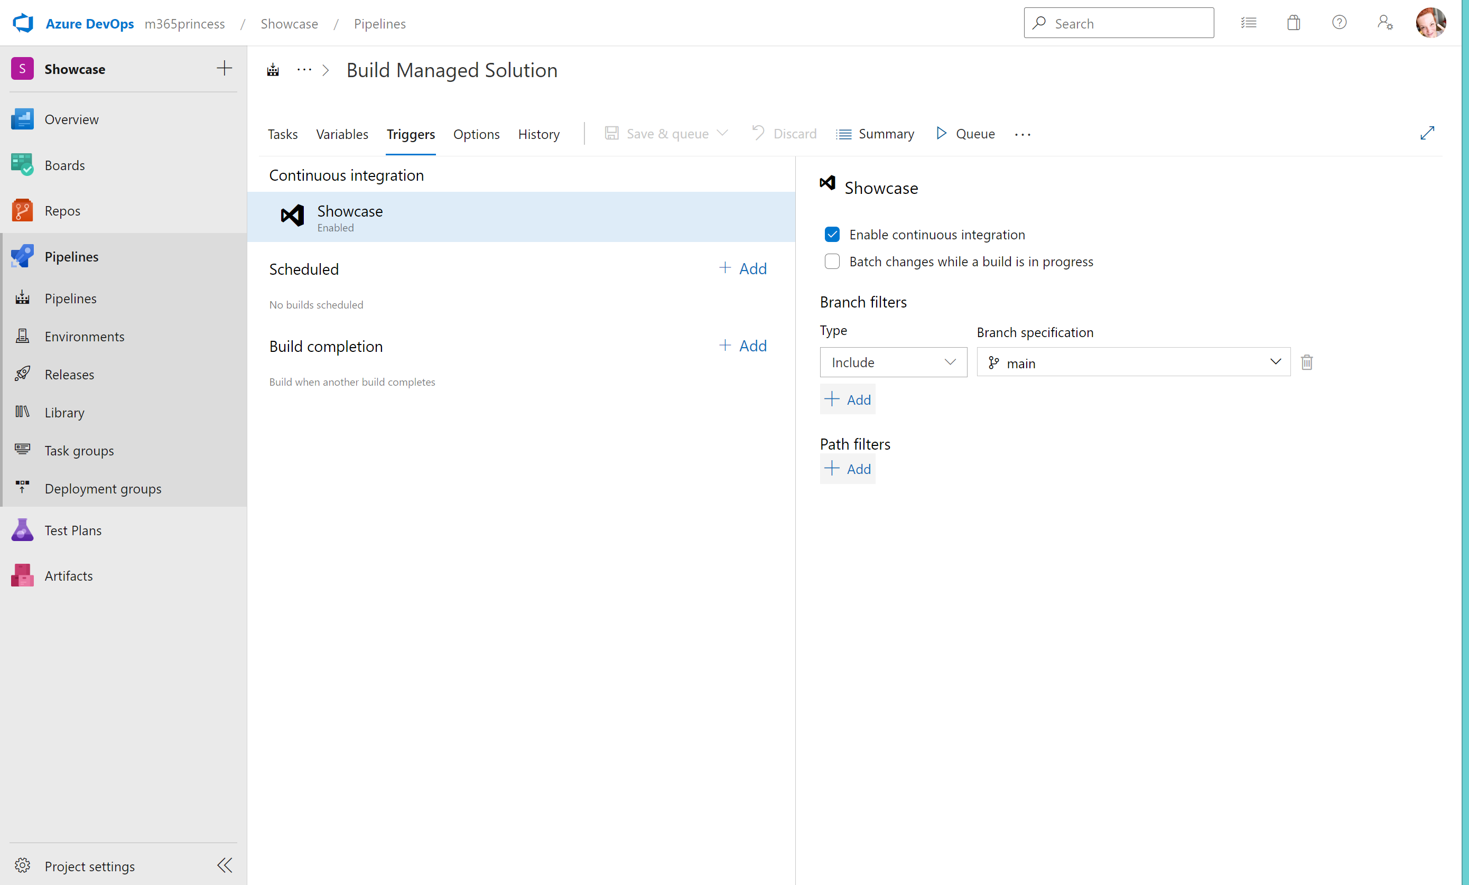Click the Test Plans sidebar icon

pyautogui.click(x=22, y=529)
